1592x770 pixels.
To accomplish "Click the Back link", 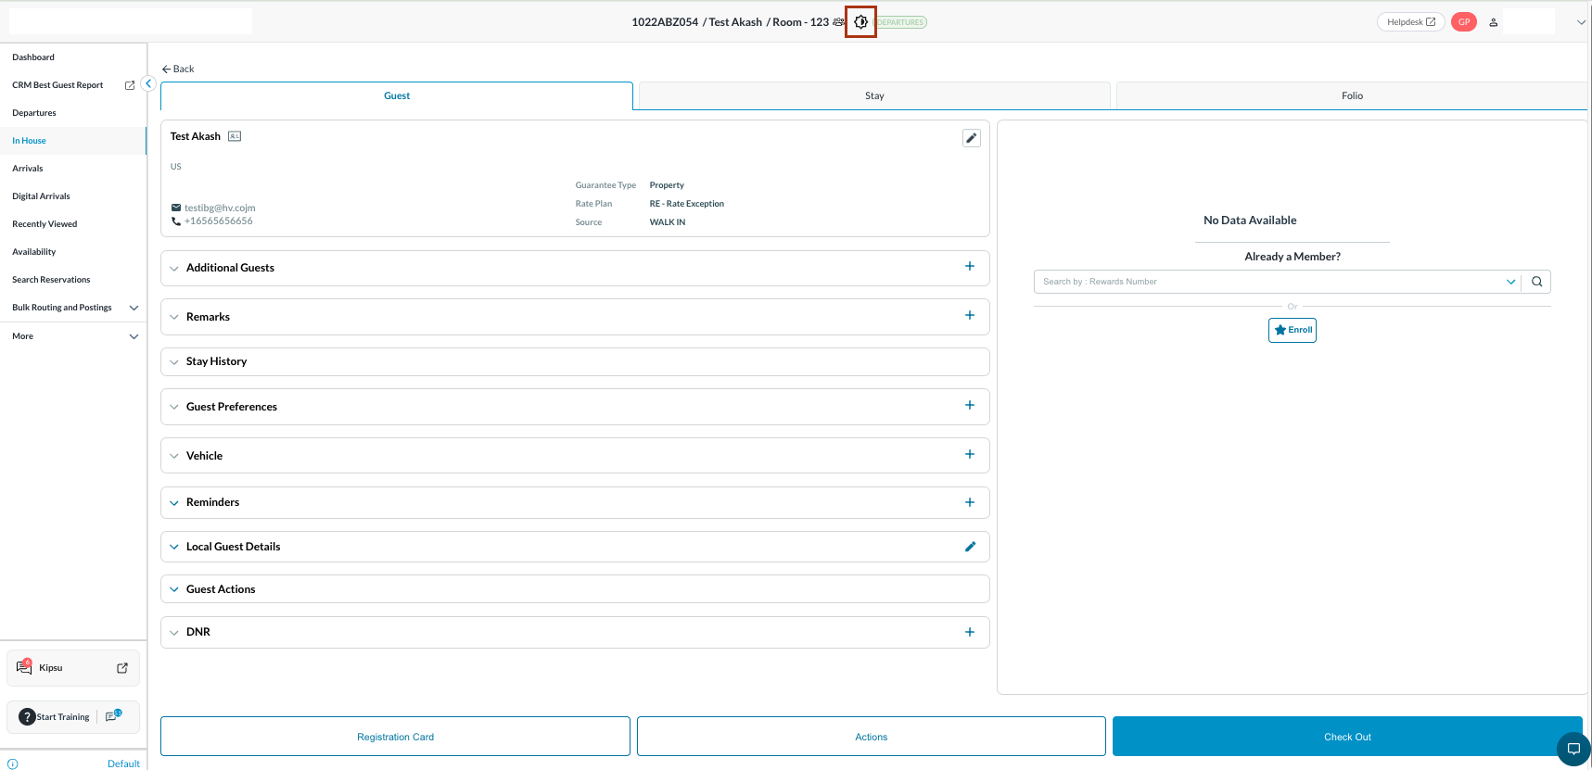I will click(178, 69).
